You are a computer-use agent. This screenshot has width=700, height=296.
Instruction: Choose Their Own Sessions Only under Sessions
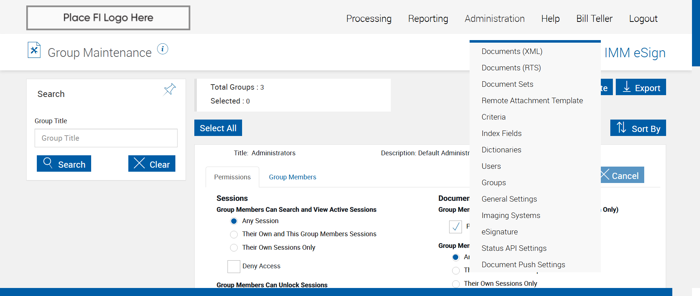tap(234, 248)
